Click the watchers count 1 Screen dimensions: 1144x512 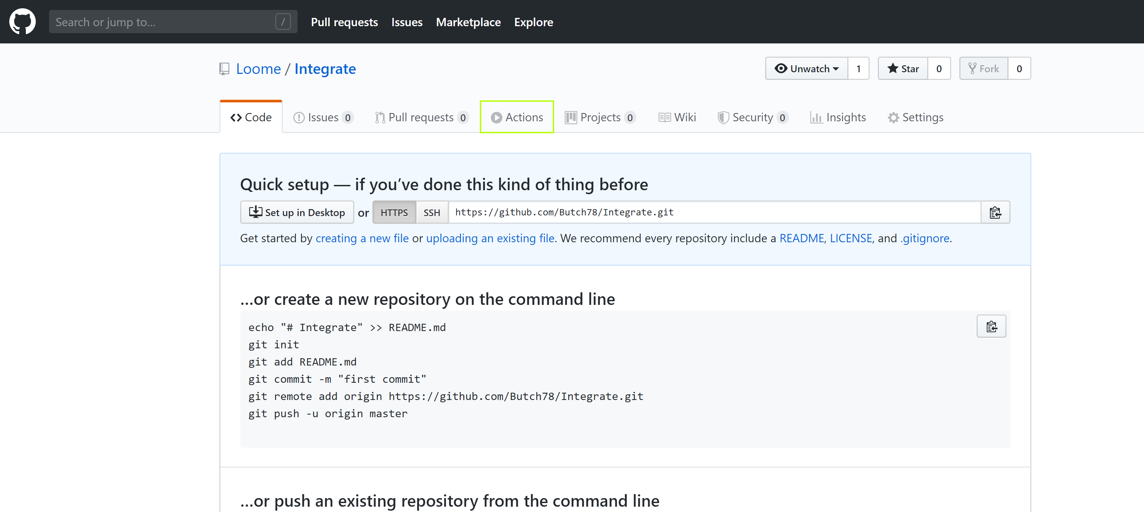(x=858, y=68)
